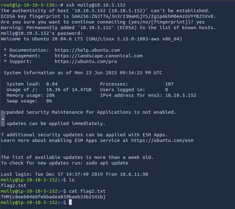Click the flag2.txt file name in ls output
The width and height of the screenshot is (235, 209).
point(14,185)
